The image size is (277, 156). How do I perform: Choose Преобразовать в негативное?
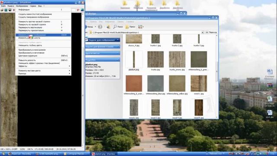(43, 53)
